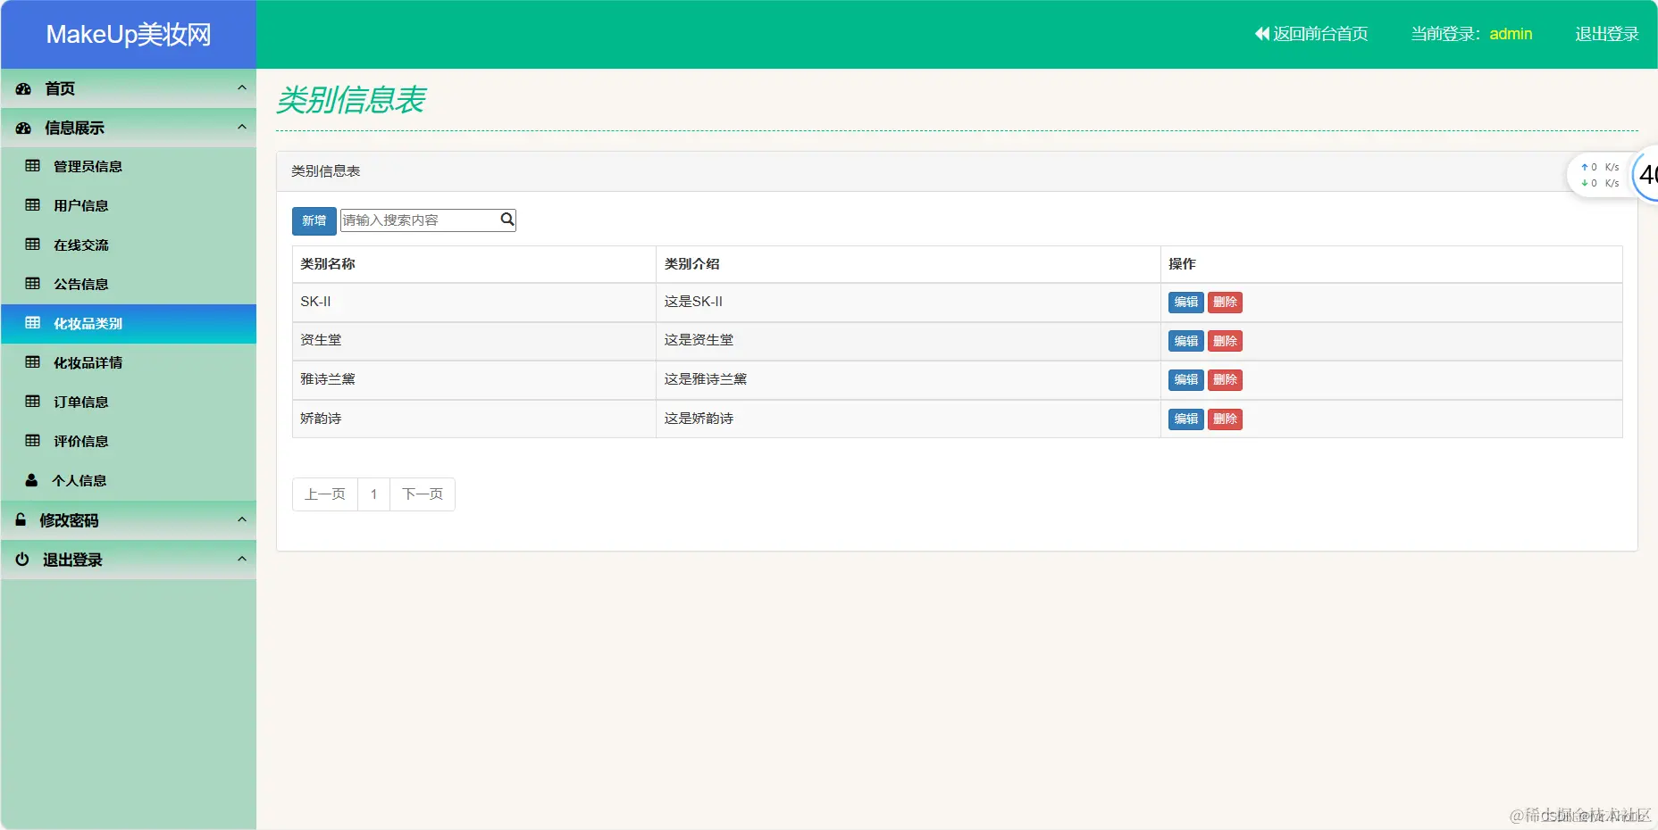Click the table icon beside 管理员信息
1658x830 pixels.
(x=33, y=166)
